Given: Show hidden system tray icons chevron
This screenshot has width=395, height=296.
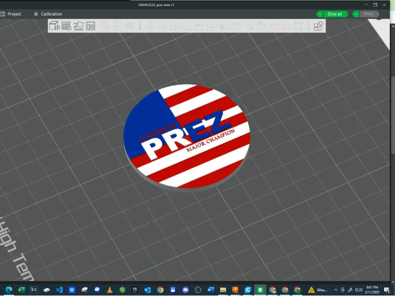Looking at the screenshot, I should [336, 290].
